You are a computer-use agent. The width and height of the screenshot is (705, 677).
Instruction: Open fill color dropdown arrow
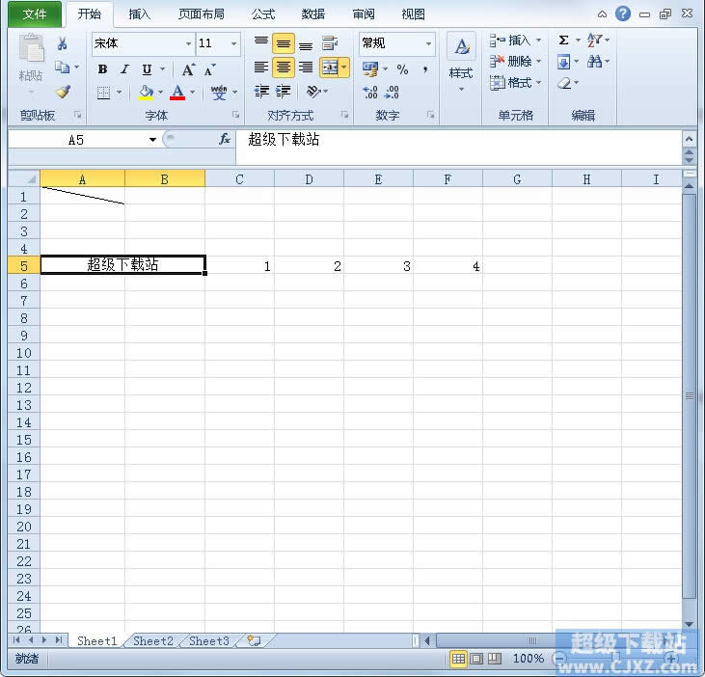tap(160, 93)
